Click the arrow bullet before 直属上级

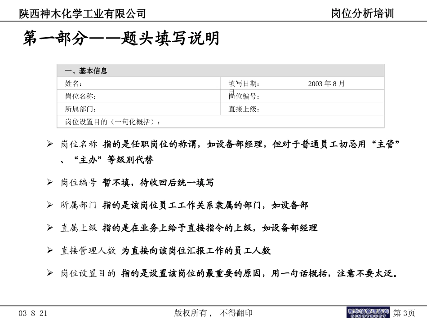tap(50, 227)
